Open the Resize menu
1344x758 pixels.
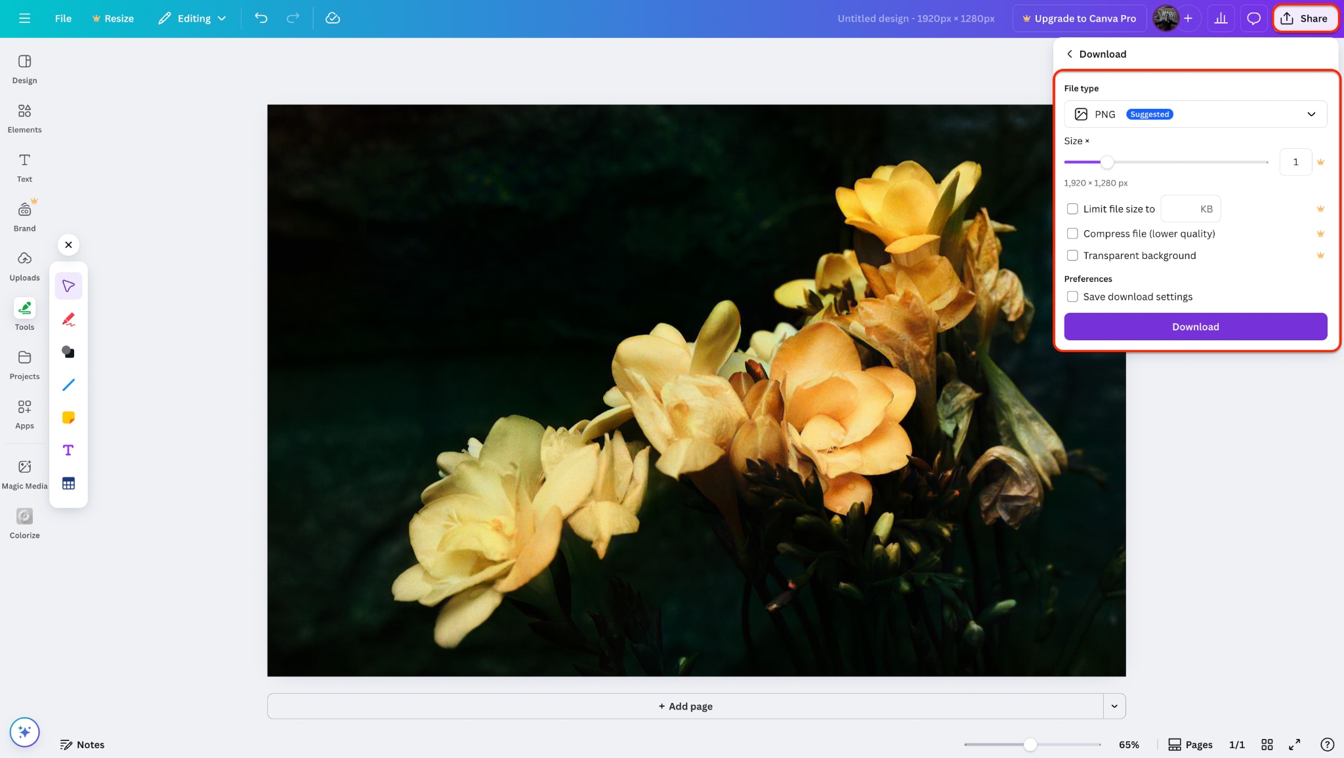113,18
